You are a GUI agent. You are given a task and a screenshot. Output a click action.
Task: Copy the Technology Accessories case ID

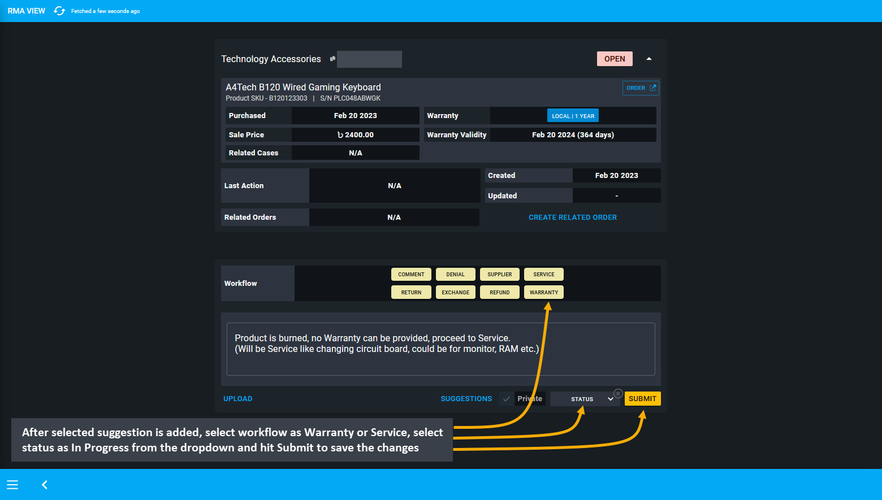(332, 59)
